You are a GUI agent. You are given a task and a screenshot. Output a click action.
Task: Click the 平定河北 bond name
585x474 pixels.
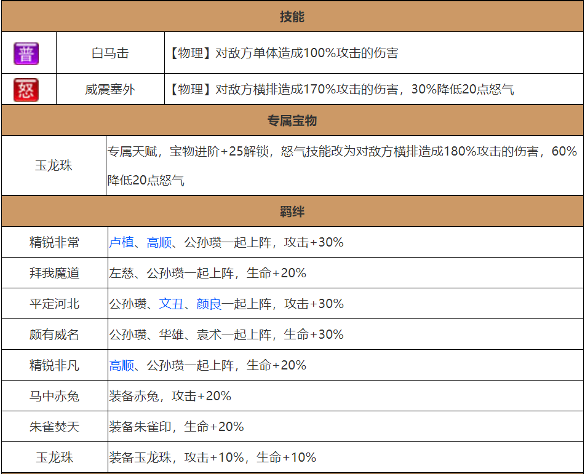[54, 304]
